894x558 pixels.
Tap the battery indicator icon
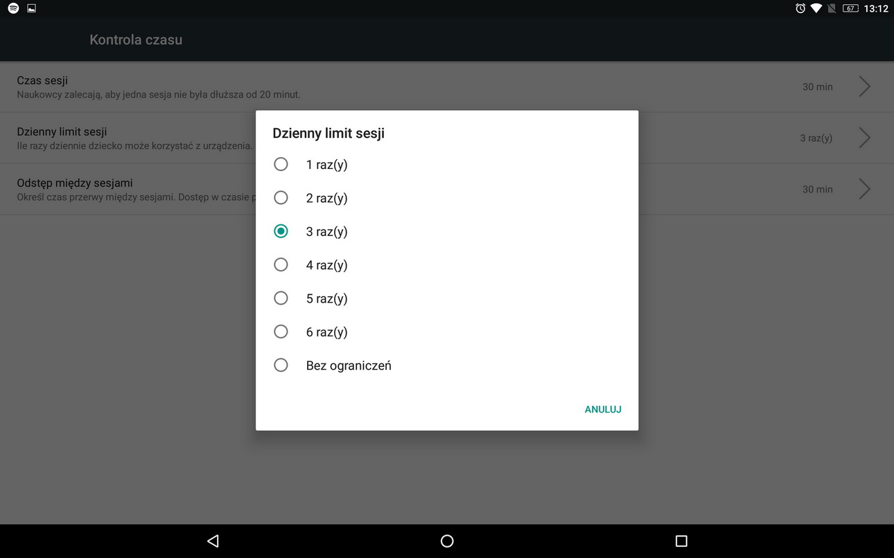pyautogui.click(x=850, y=8)
